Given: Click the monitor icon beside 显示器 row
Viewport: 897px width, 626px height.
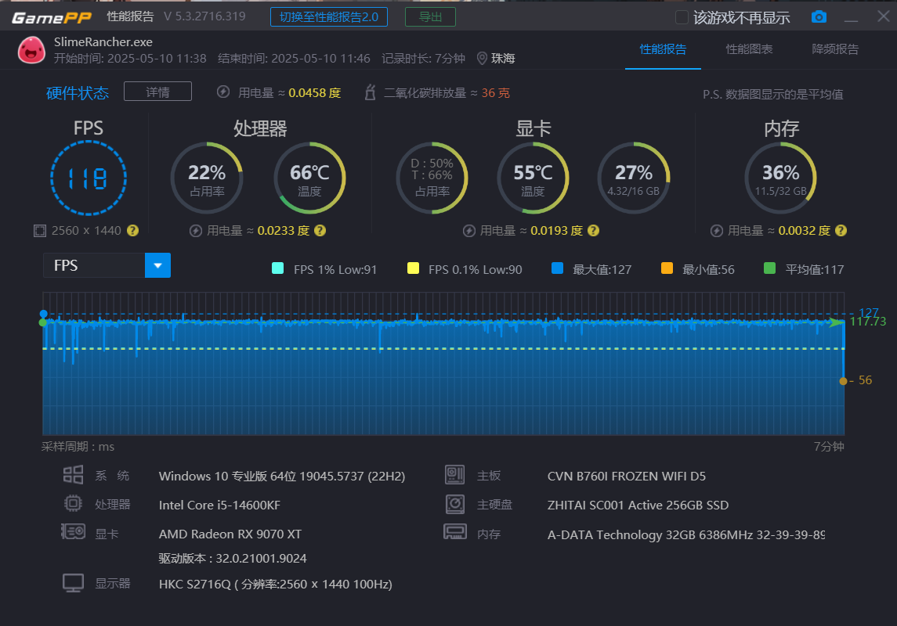Looking at the screenshot, I should pos(73,583).
